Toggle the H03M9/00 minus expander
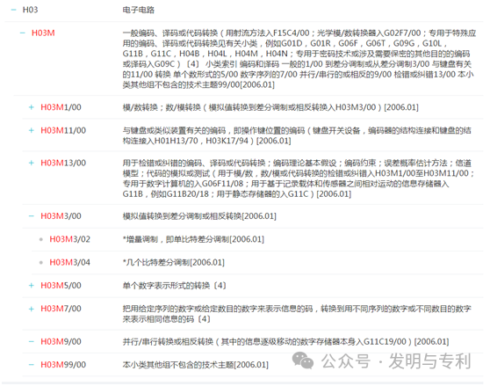490x386 pixels. 32,341
